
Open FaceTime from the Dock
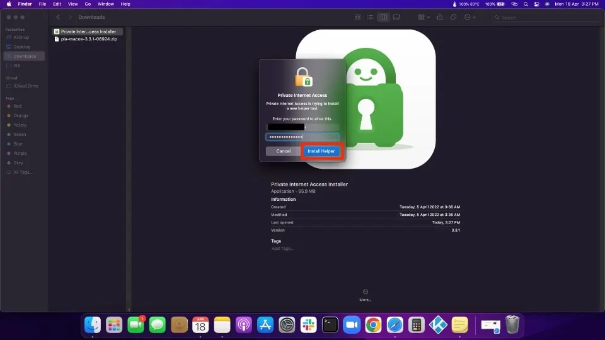(x=136, y=325)
